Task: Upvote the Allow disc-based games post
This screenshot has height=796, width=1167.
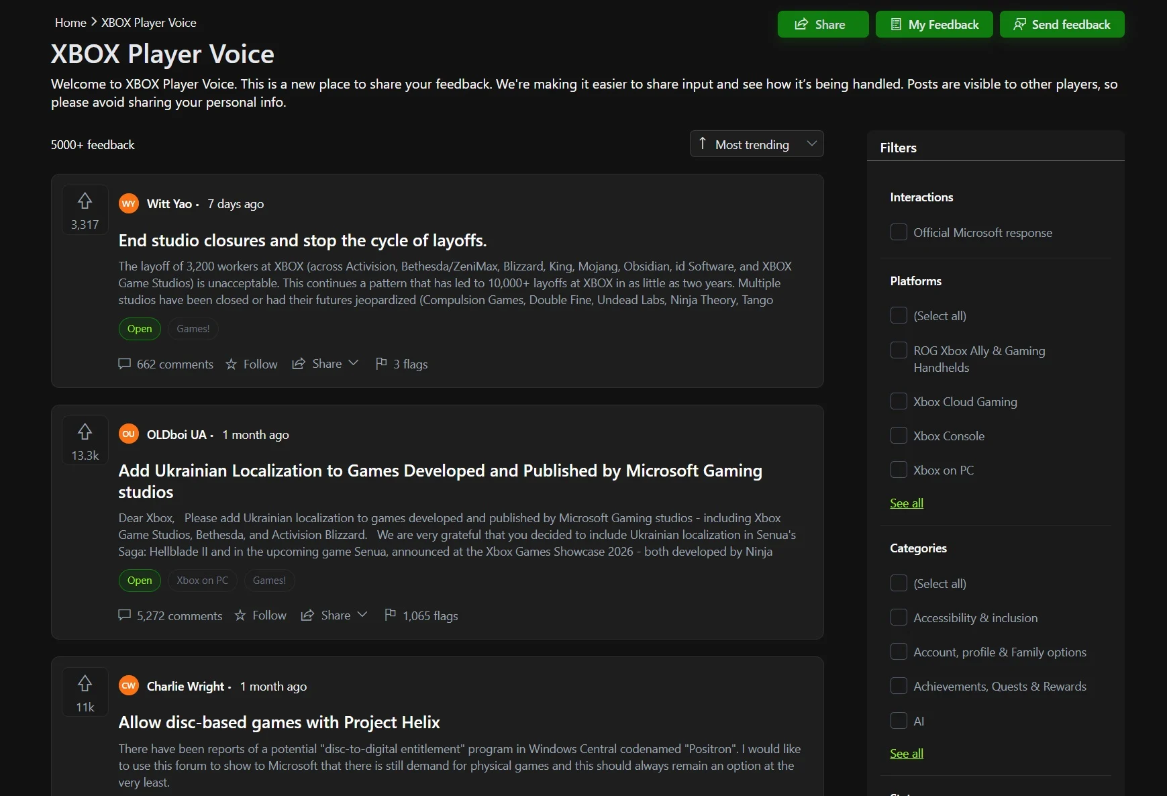Action: [x=85, y=693]
